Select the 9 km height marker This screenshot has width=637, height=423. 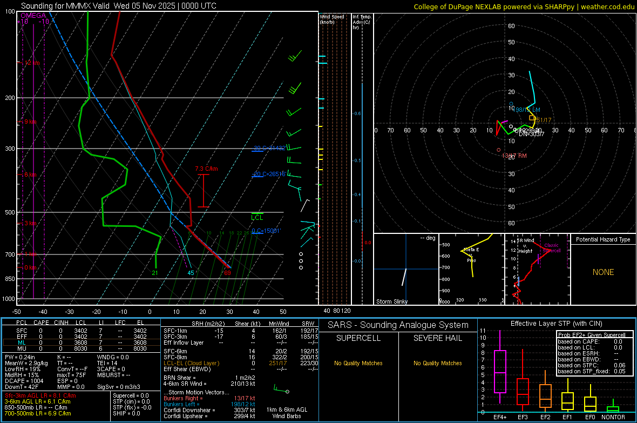point(30,122)
